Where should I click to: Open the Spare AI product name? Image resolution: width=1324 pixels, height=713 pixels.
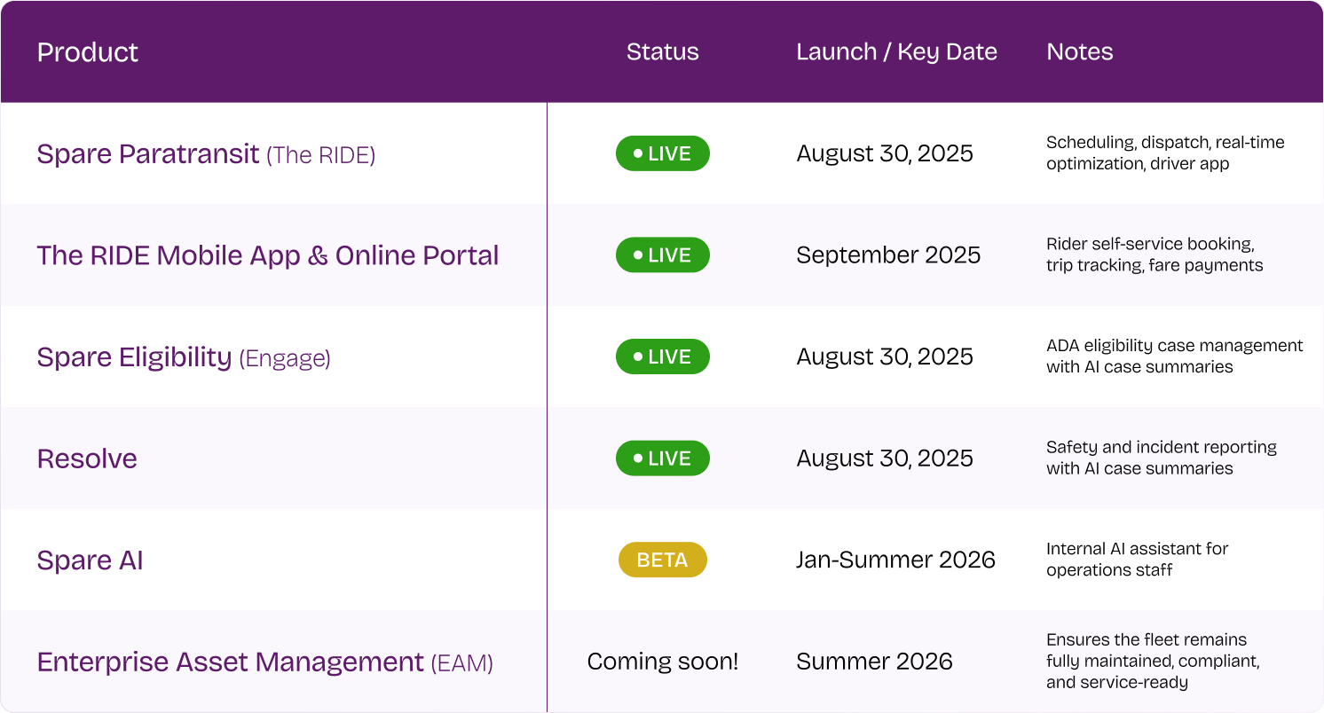click(x=90, y=560)
